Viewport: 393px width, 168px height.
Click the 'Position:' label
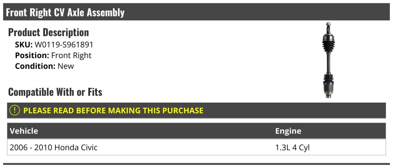click(x=32, y=56)
